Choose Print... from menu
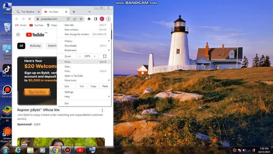 [x=84, y=62]
